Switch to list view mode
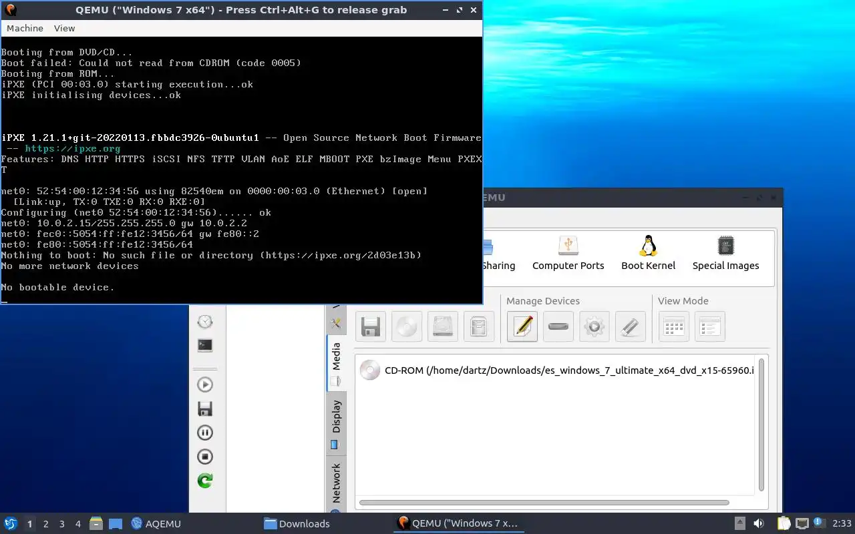This screenshot has height=534, width=855. pyautogui.click(x=710, y=326)
